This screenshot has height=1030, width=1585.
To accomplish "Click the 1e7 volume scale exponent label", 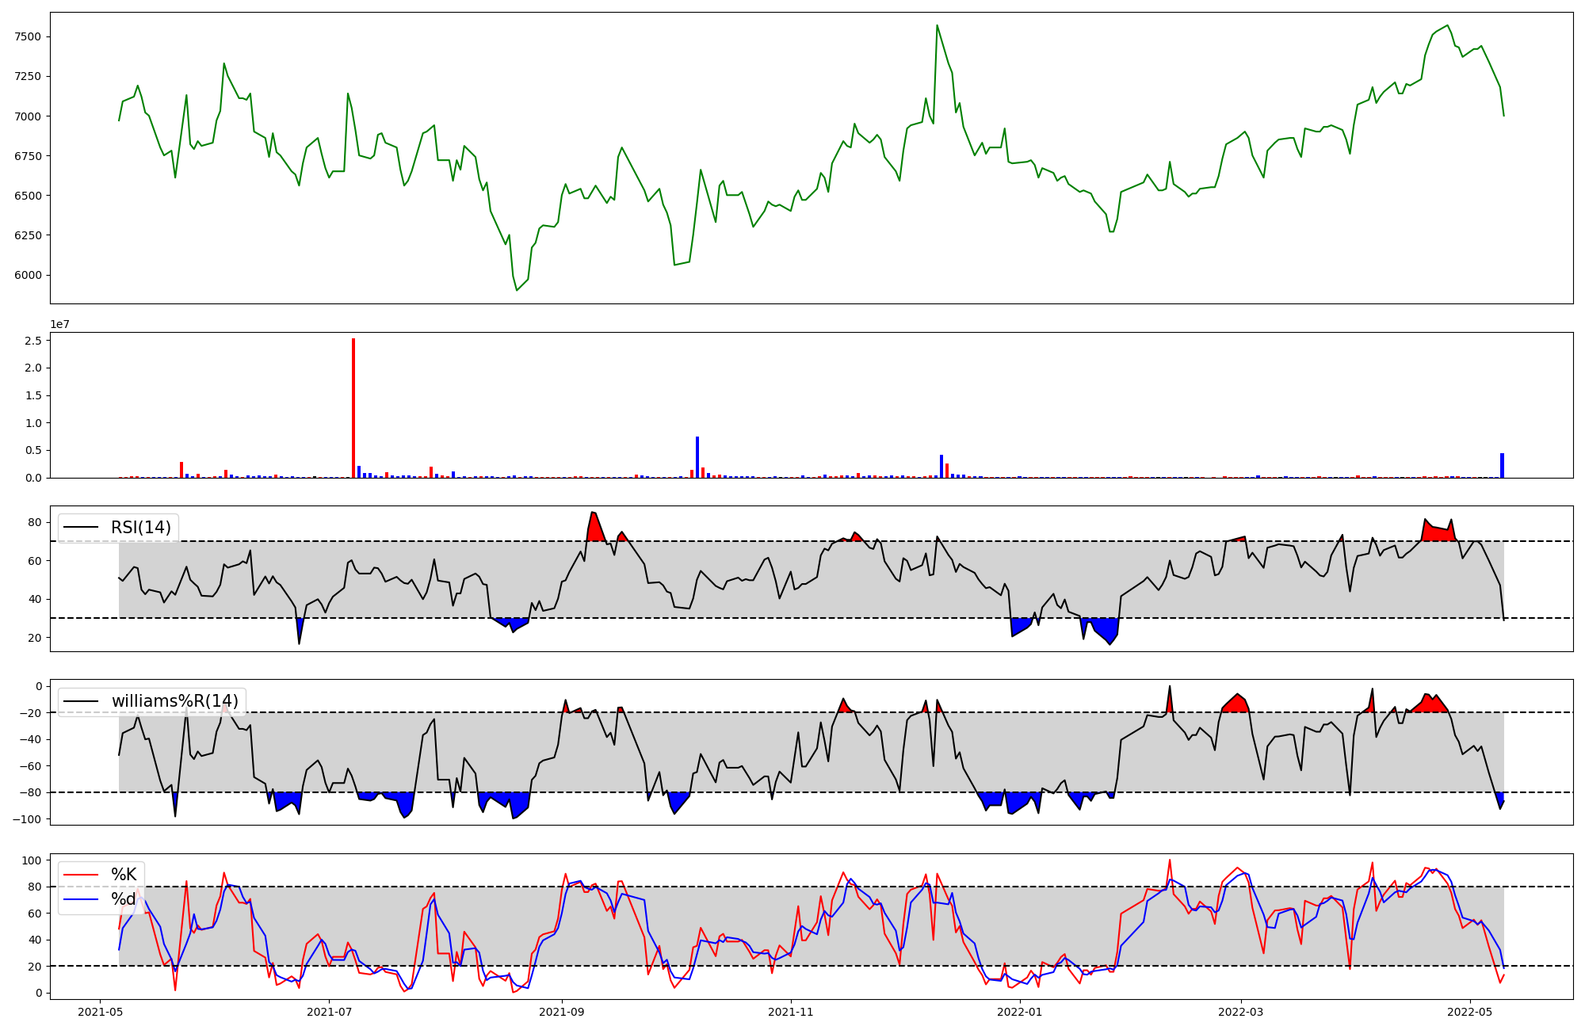I will 60,324.
